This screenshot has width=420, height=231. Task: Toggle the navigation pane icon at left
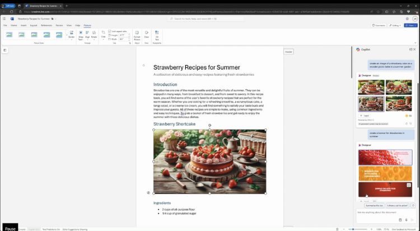tap(5, 50)
